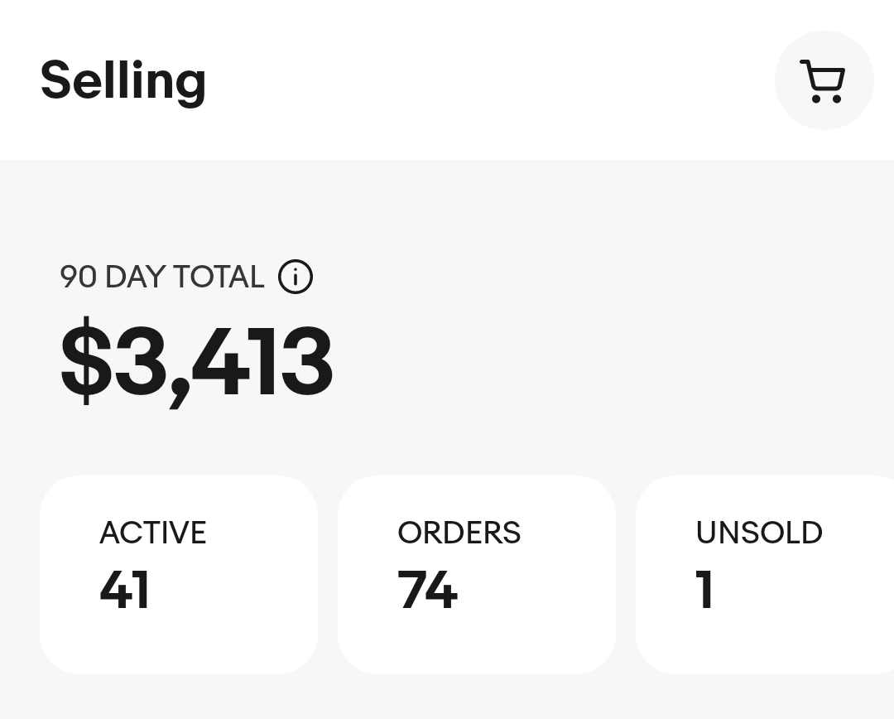Screen dimensions: 894x719
Task: Click the unsold count number 1
Action: coord(705,590)
